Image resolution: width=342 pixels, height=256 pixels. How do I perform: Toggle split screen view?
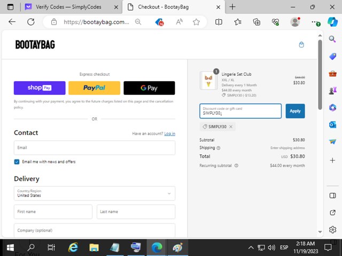[x=219, y=22]
